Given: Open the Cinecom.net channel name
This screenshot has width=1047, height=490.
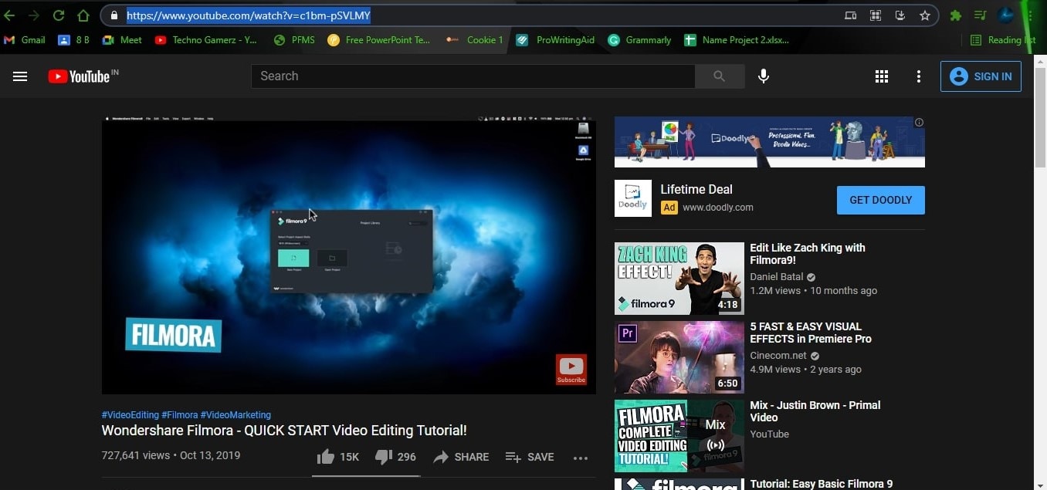Looking at the screenshot, I should (x=778, y=356).
